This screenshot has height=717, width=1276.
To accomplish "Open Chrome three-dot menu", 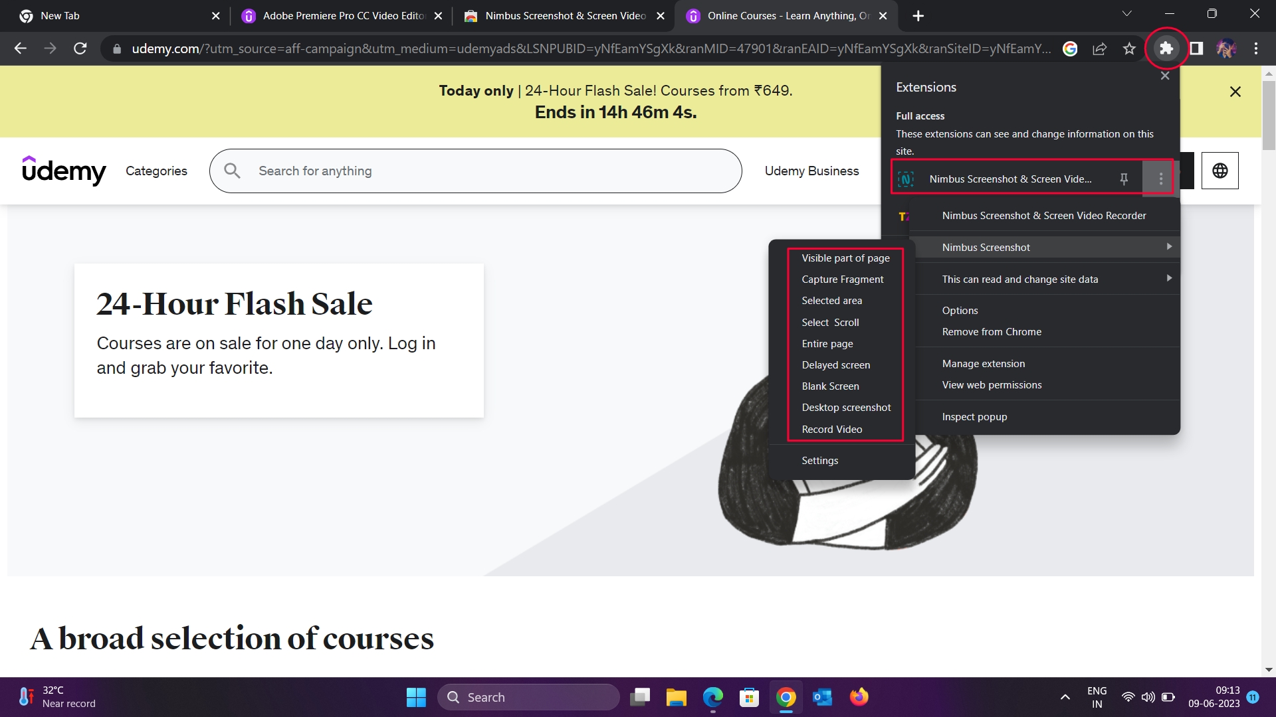I will pos(1256,48).
